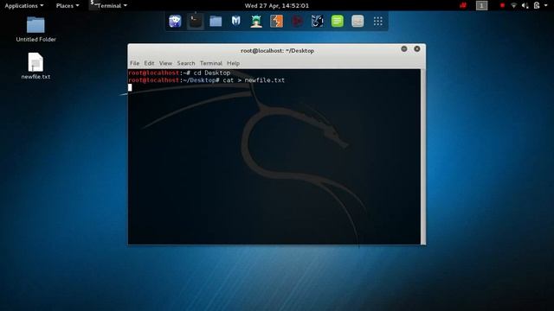Image resolution: width=554 pixels, height=311 pixels.
Task: Open the File menu in terminal
Action: tap(135, 63)
